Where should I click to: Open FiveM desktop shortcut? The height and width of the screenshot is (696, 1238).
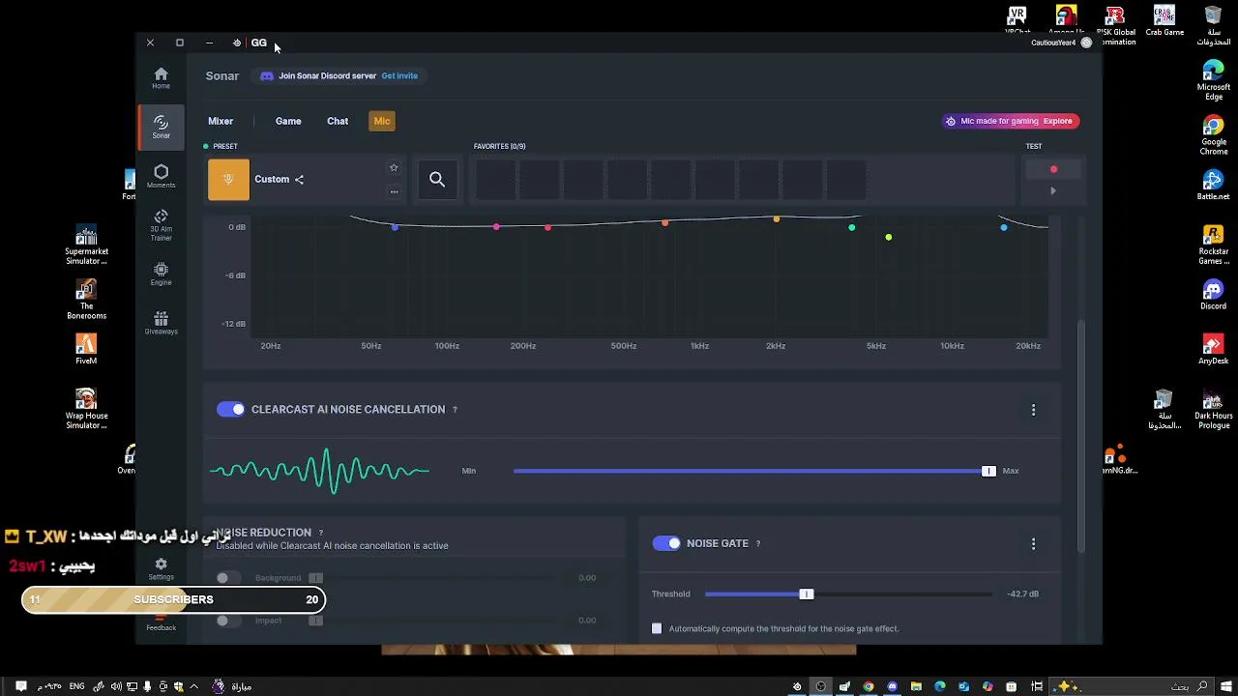[86, 350]
